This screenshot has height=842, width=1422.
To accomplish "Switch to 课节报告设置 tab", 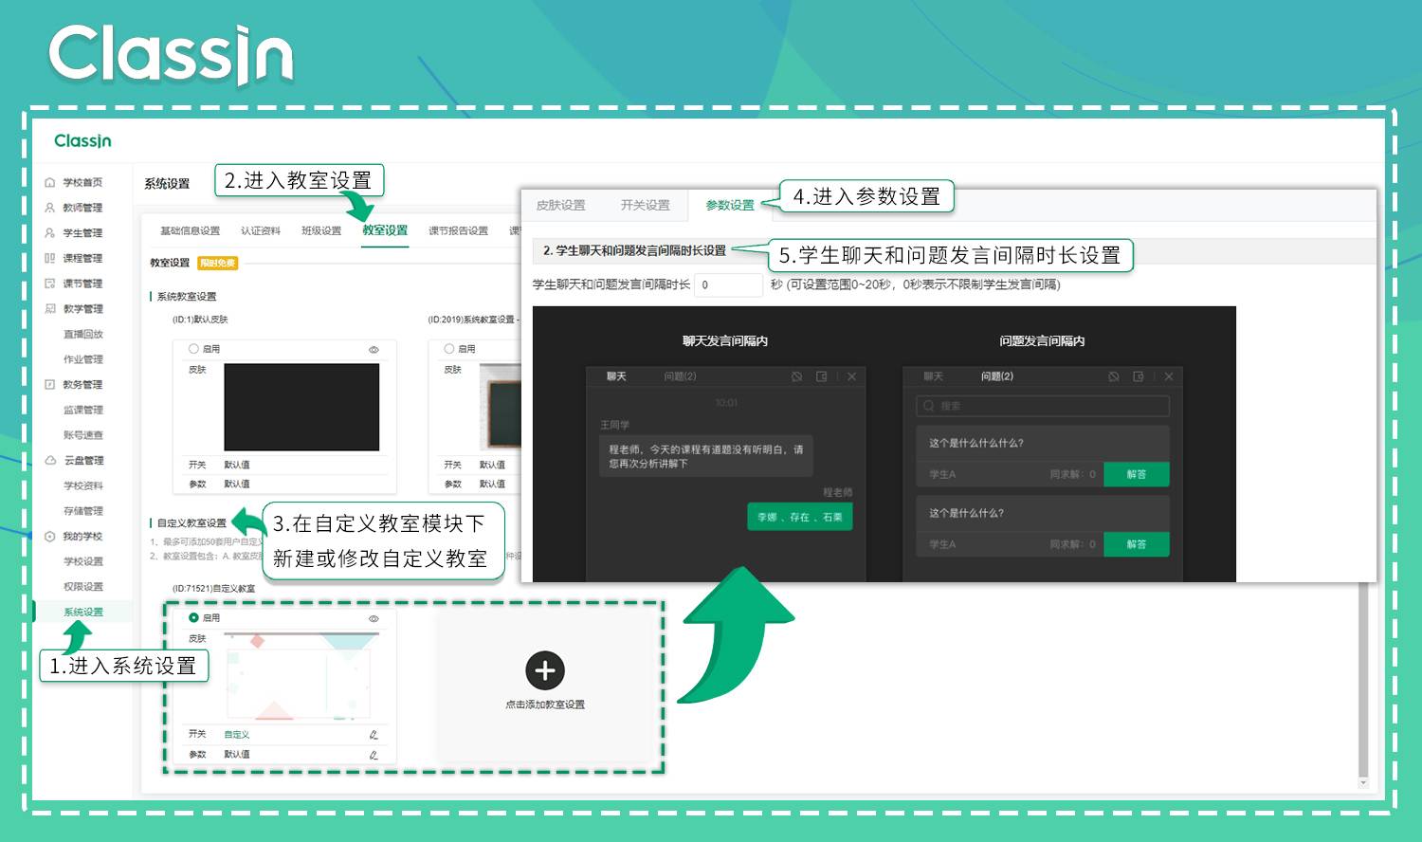I will (458, 231).
